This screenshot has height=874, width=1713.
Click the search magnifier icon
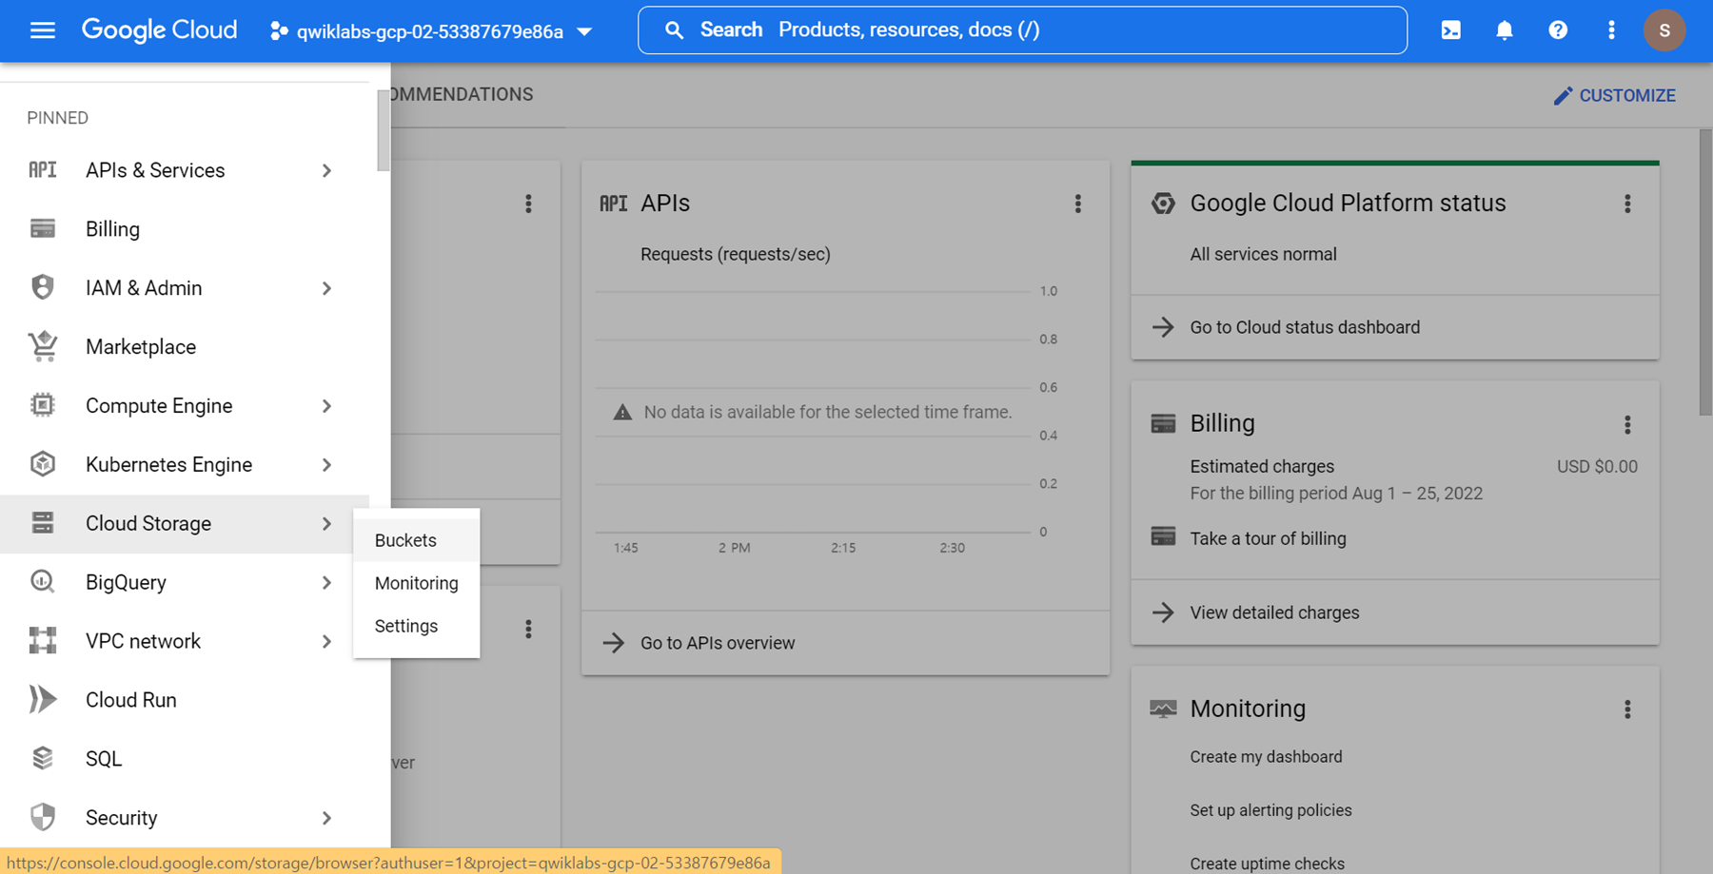coord(674,30)
